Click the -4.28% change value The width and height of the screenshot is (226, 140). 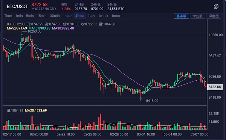click(x=66, y=9)
